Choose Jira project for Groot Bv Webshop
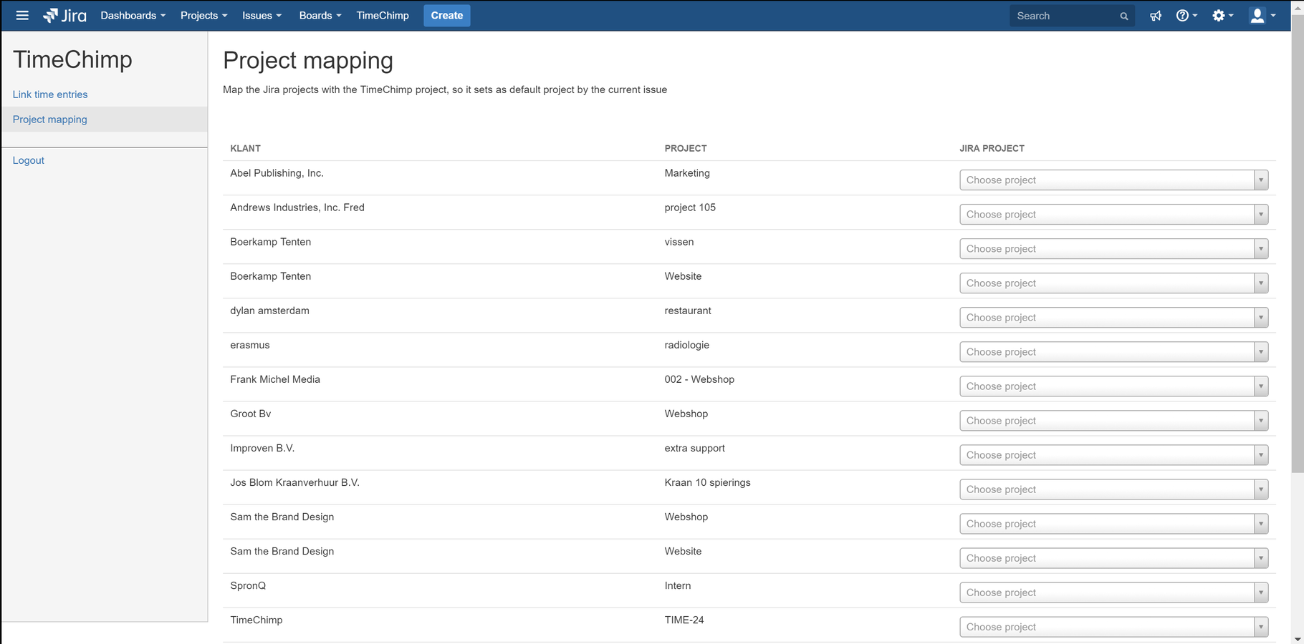1304x644 pixels. (x=1113, y=421)
